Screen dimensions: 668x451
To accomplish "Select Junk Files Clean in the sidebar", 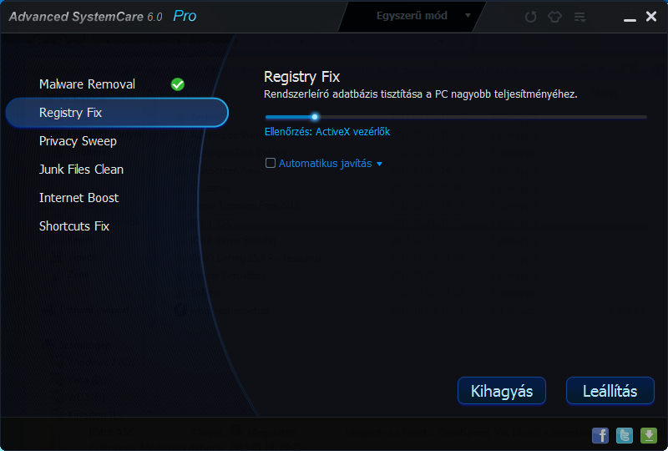I will (81, 170).
